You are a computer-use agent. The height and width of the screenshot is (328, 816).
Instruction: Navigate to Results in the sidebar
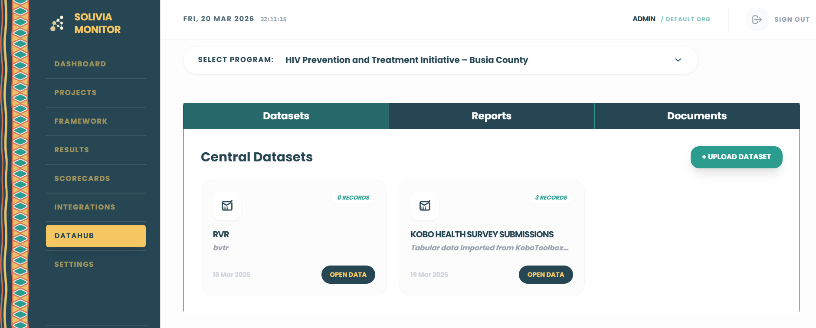96,150
